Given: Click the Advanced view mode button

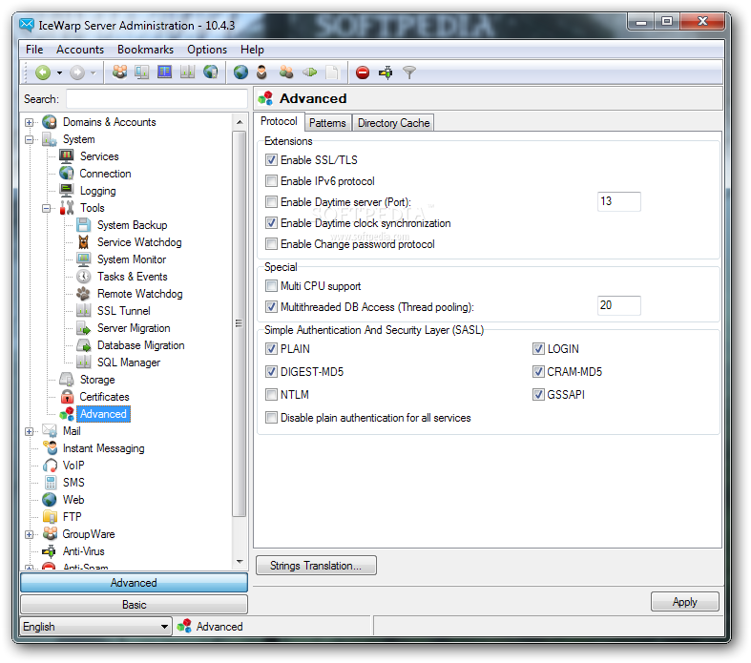Looking at the screenshot, I should 135,583.
